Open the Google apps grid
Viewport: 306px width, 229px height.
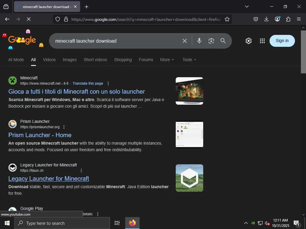(x=262, y=41)
